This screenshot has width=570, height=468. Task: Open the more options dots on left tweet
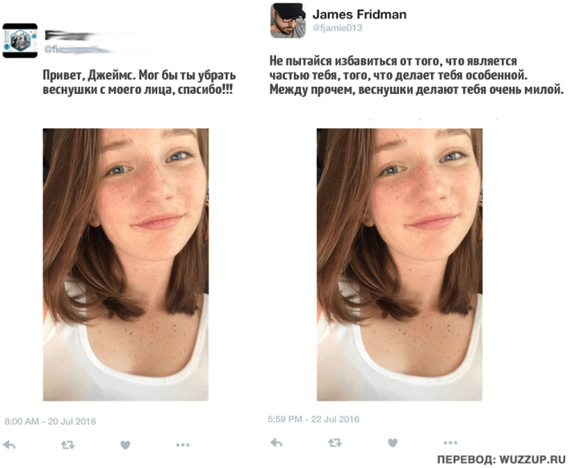(x=182, y=445)
